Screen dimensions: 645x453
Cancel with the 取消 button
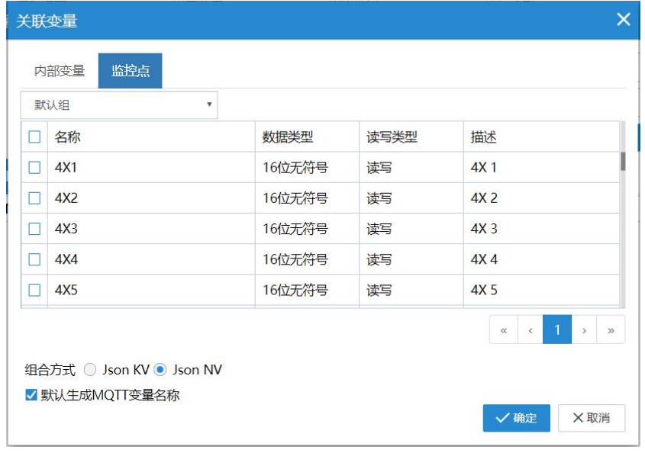coord(592,418)
